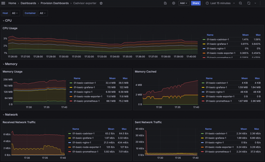
Task: Toggle 01-basic-nginx-1 series in CPU Usage
Action: (216, 48)
